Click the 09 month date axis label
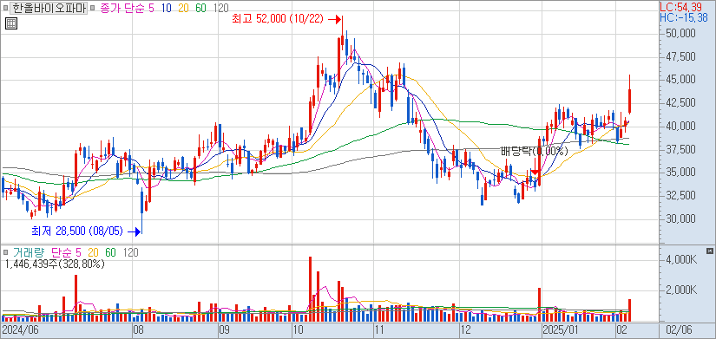716x339 pixels. pos(224,329)
